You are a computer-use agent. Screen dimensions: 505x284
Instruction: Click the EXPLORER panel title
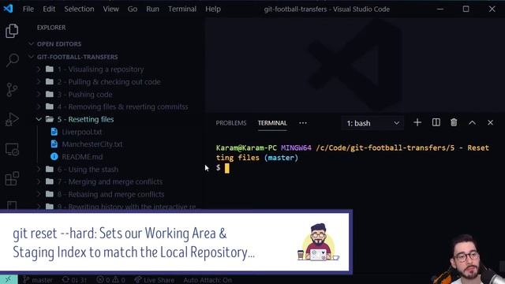click(51, 28)
